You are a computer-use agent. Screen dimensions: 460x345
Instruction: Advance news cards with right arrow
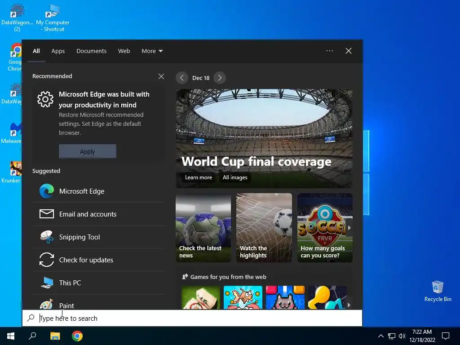coord(349,228)
